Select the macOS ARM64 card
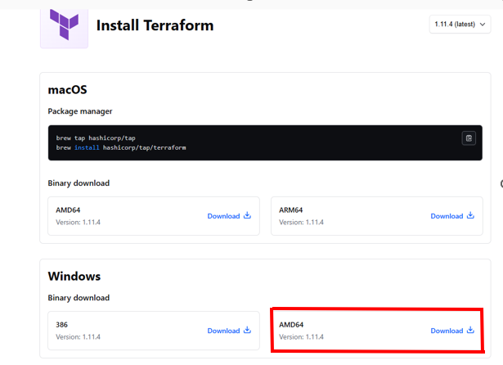This screenshot has width=503, height=365. tap(377, 216)
